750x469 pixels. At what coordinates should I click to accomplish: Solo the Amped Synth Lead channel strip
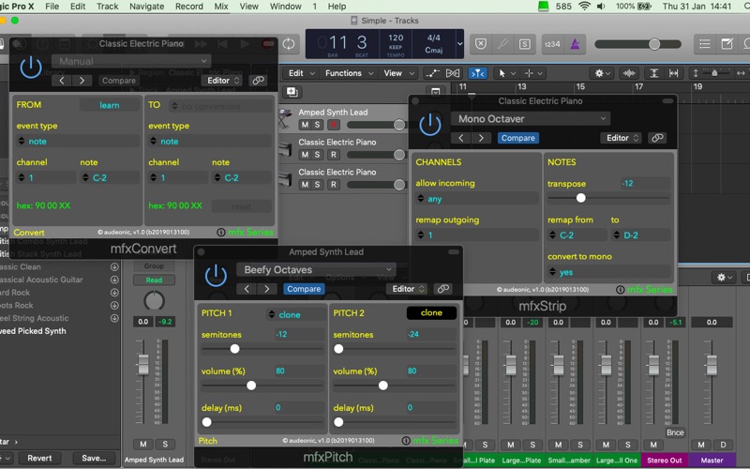165,444
